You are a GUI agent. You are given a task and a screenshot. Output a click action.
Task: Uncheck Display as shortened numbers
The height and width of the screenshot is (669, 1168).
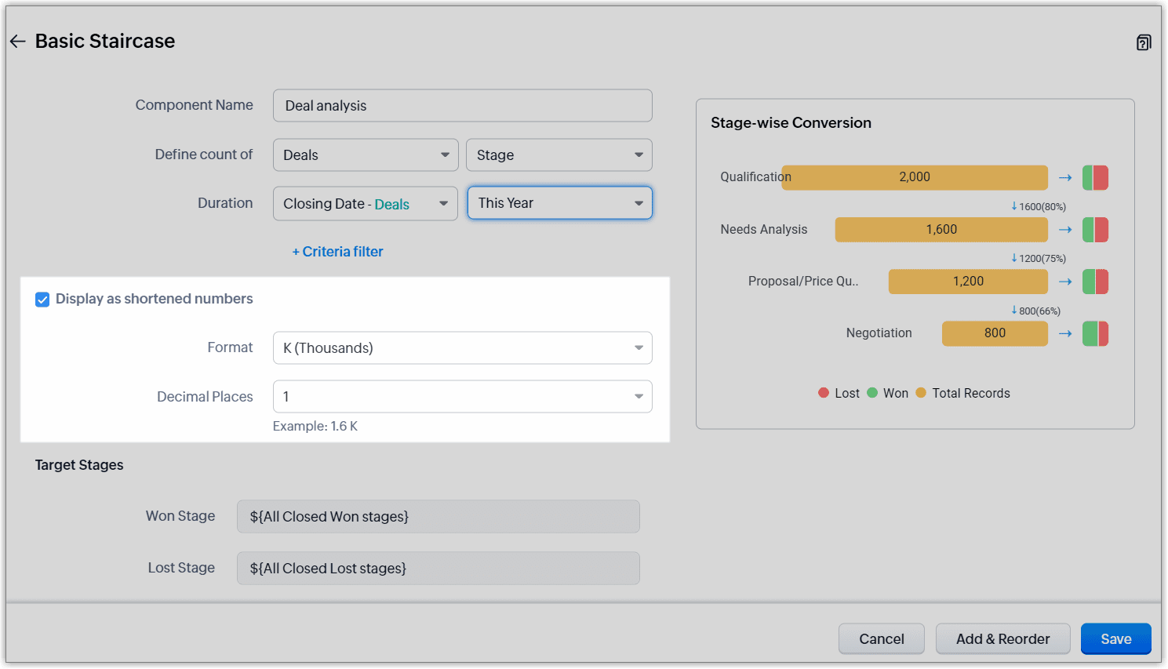pyautogui.click(x=42, y=300)
